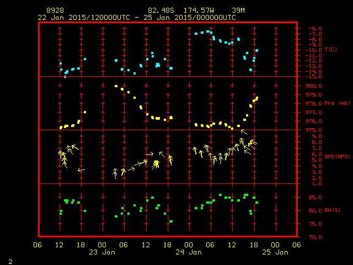Select the -13.0 temperature tick value
The width and height of the screenshot is (353, 265).
pyautogui.click(x=313, y=66)
